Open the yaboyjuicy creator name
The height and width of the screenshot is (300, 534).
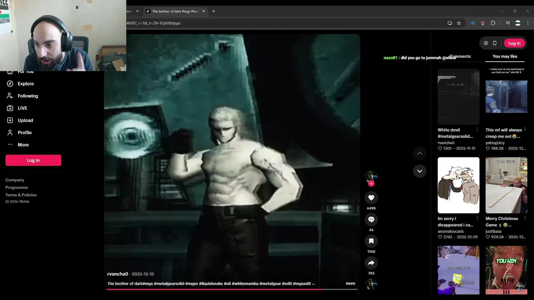click(496, 143)
